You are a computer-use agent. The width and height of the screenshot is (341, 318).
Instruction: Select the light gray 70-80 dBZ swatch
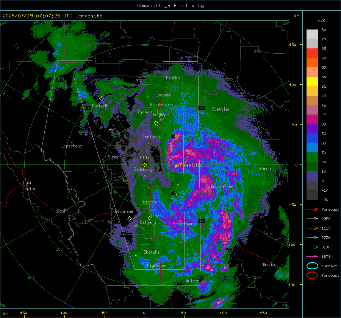[x=312, y=34]
